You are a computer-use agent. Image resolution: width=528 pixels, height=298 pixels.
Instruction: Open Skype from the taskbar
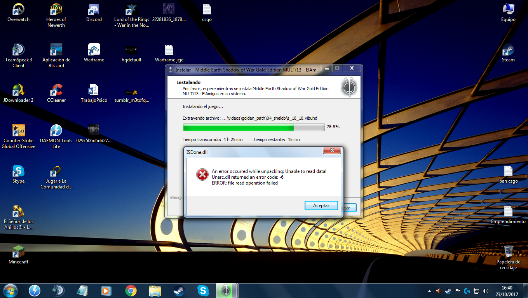tap(203, 291)
